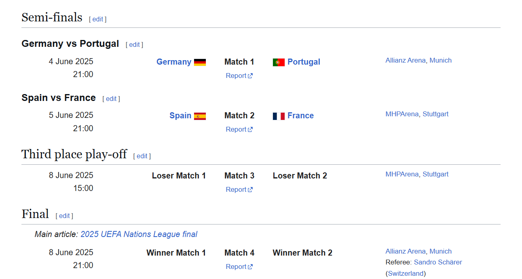Go to the Germany team page
The image size is (522, 279).
174,62
